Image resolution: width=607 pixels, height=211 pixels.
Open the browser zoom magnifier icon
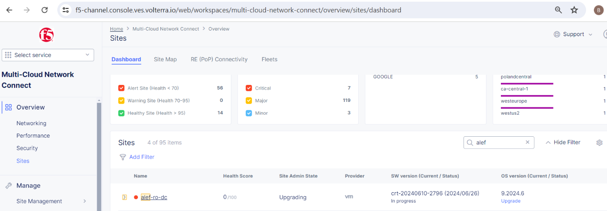pyautogui.click(x=559, y=10)
